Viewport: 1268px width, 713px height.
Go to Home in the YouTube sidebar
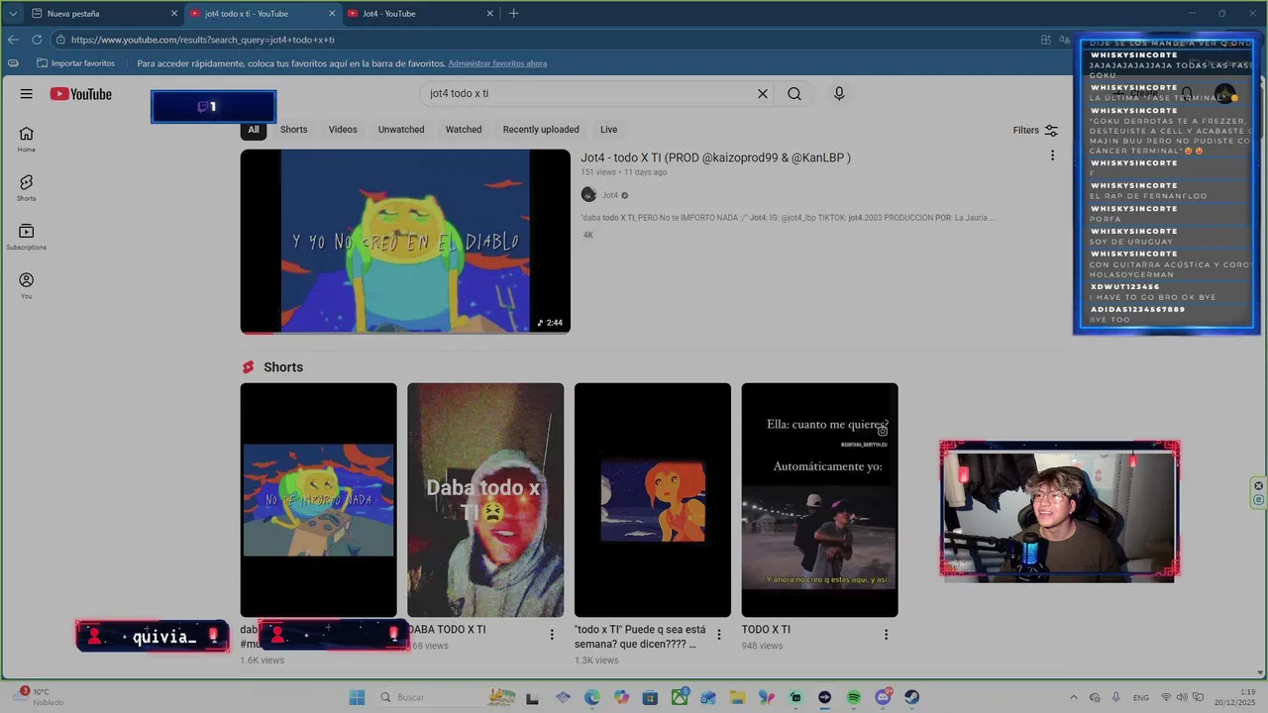27,140
